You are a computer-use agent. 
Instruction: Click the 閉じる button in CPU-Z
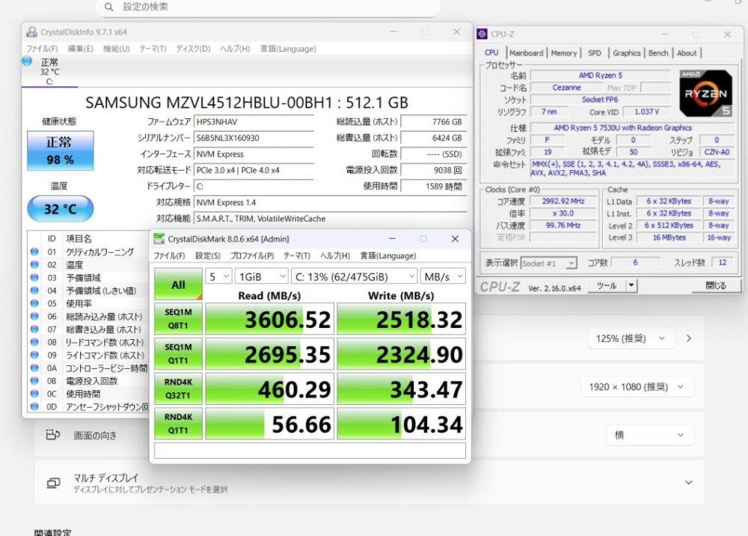(x=714, y=286)
